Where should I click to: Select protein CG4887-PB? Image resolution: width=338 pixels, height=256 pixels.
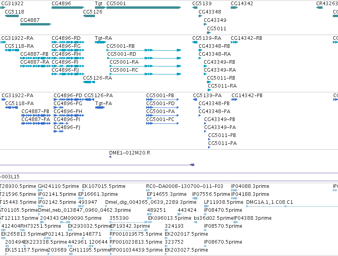click(x=35, y=111)
